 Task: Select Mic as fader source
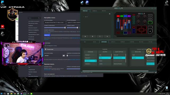click(x=105, y=55)
